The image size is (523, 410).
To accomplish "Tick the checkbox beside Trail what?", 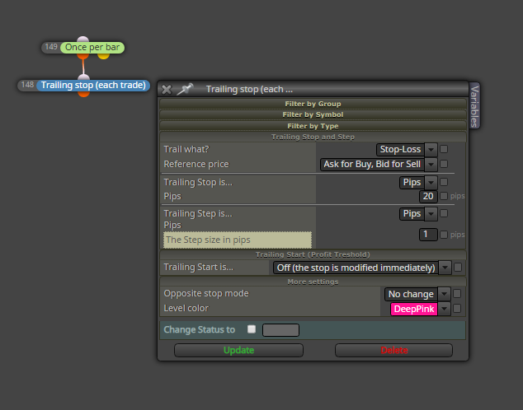I will (x=444, y=149).
